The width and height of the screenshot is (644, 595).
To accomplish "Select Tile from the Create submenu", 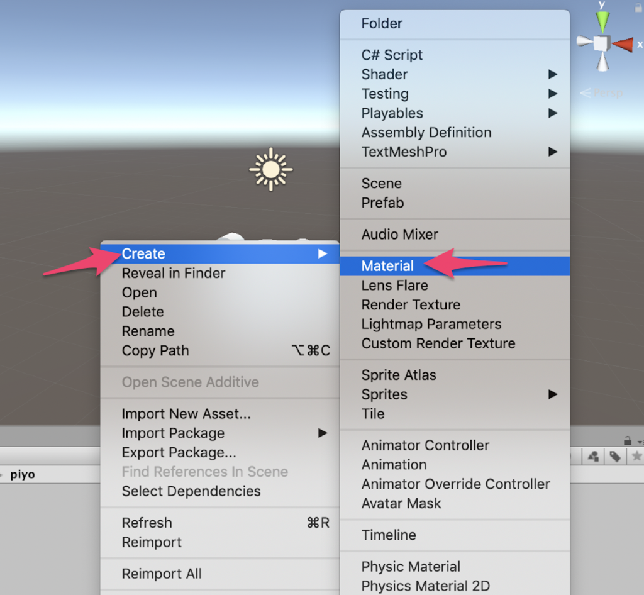I will point(455,413).
